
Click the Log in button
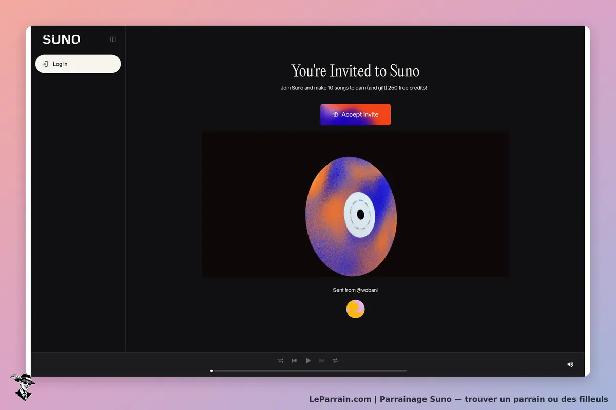(78, 64)
